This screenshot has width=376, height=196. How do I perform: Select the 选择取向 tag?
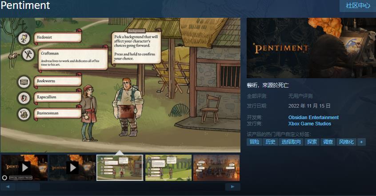[x=291, y=142]
